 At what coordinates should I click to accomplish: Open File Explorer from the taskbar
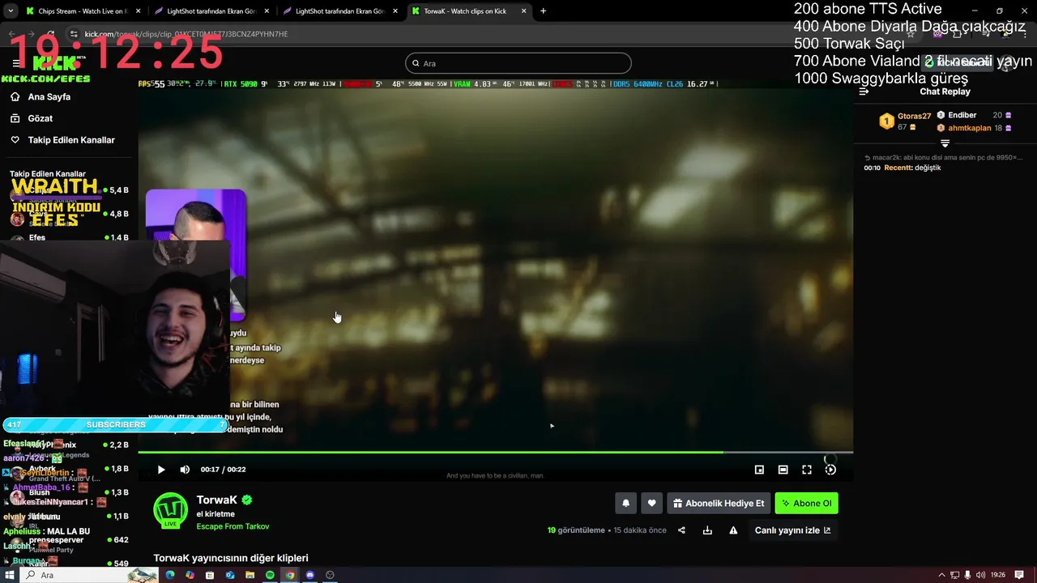coord(250,575)
